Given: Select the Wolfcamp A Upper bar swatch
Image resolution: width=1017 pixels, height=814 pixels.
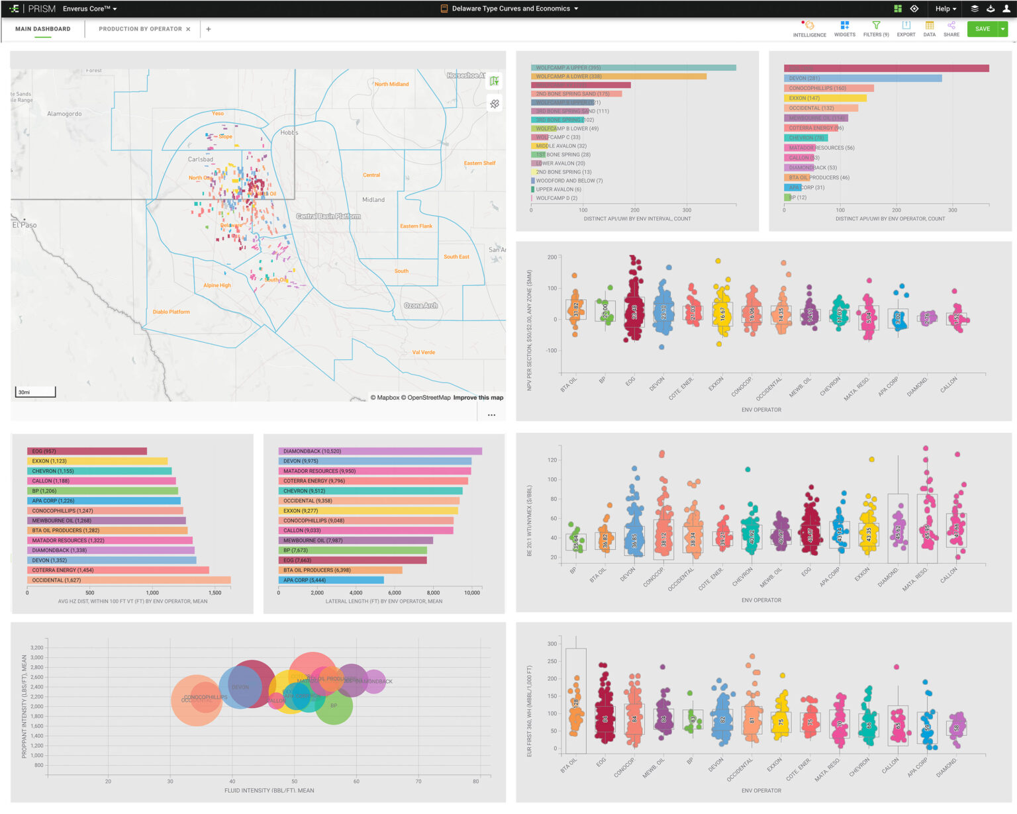Looking at the screenshot, I should pyautogui.click(x=633, y=68).
